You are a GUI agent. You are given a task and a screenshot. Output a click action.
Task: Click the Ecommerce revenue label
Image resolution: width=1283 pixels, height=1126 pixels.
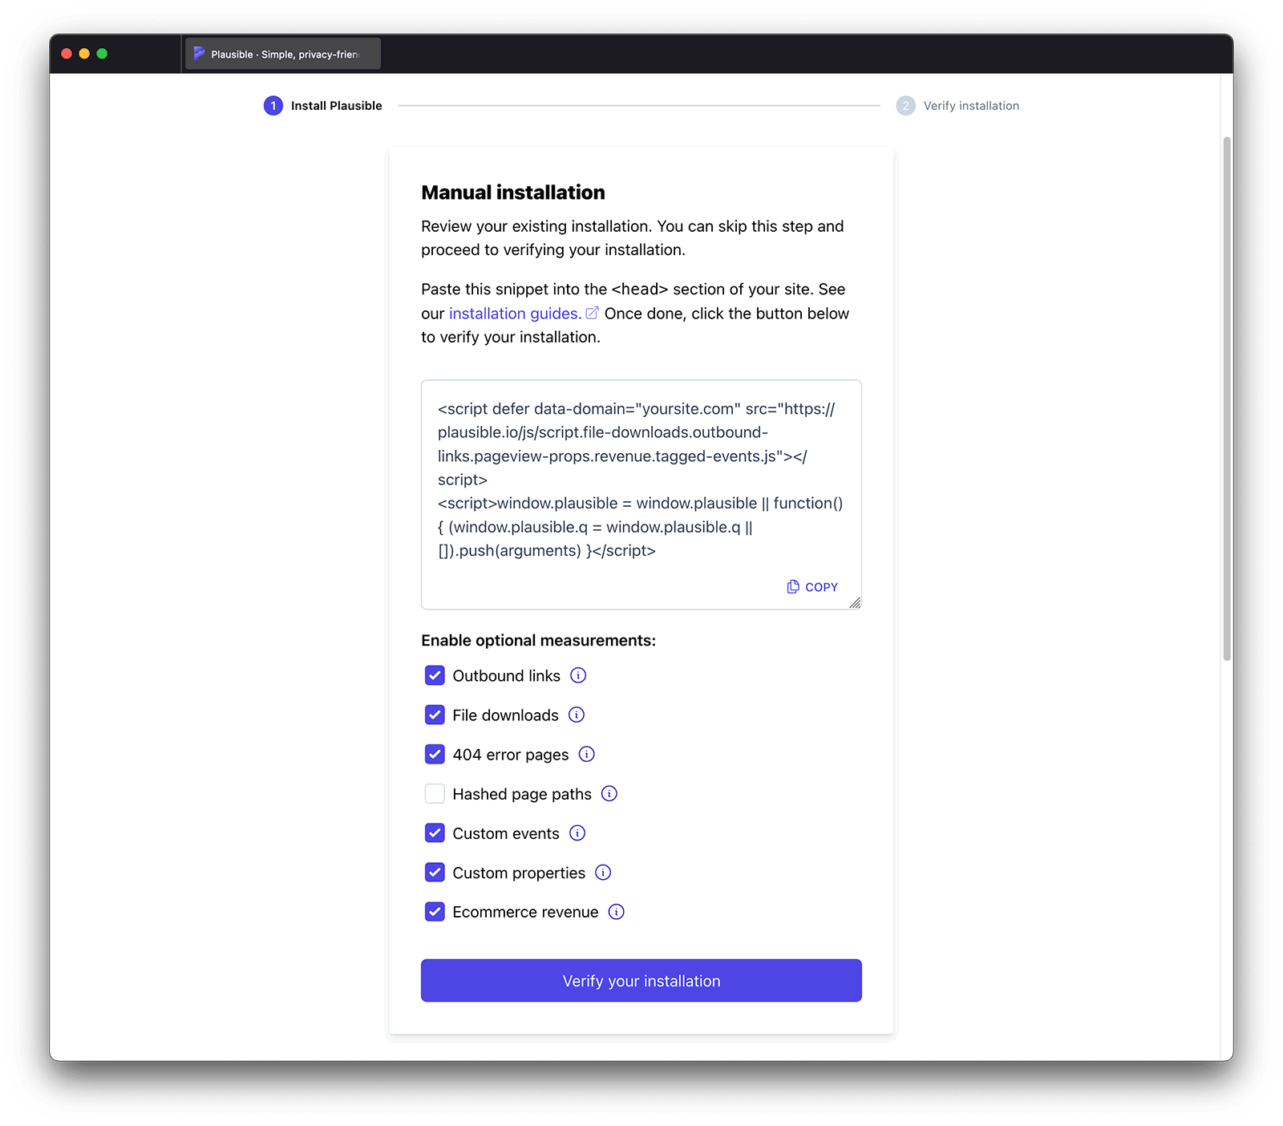[525, 912]
